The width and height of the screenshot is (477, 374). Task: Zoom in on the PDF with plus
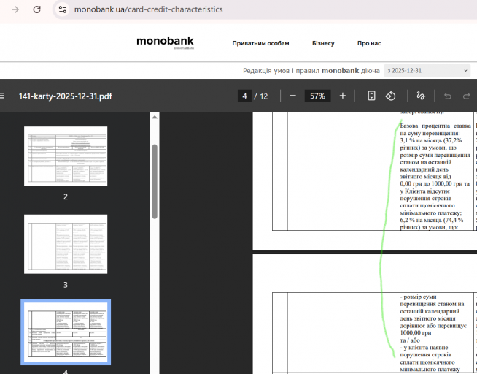[x=343, y=96]
